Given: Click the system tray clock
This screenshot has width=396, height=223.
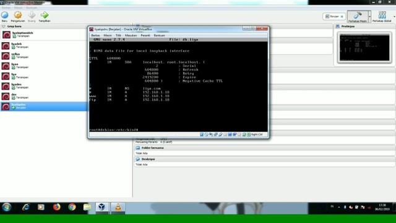Looking at the screenshot, I should click(382, 208).
